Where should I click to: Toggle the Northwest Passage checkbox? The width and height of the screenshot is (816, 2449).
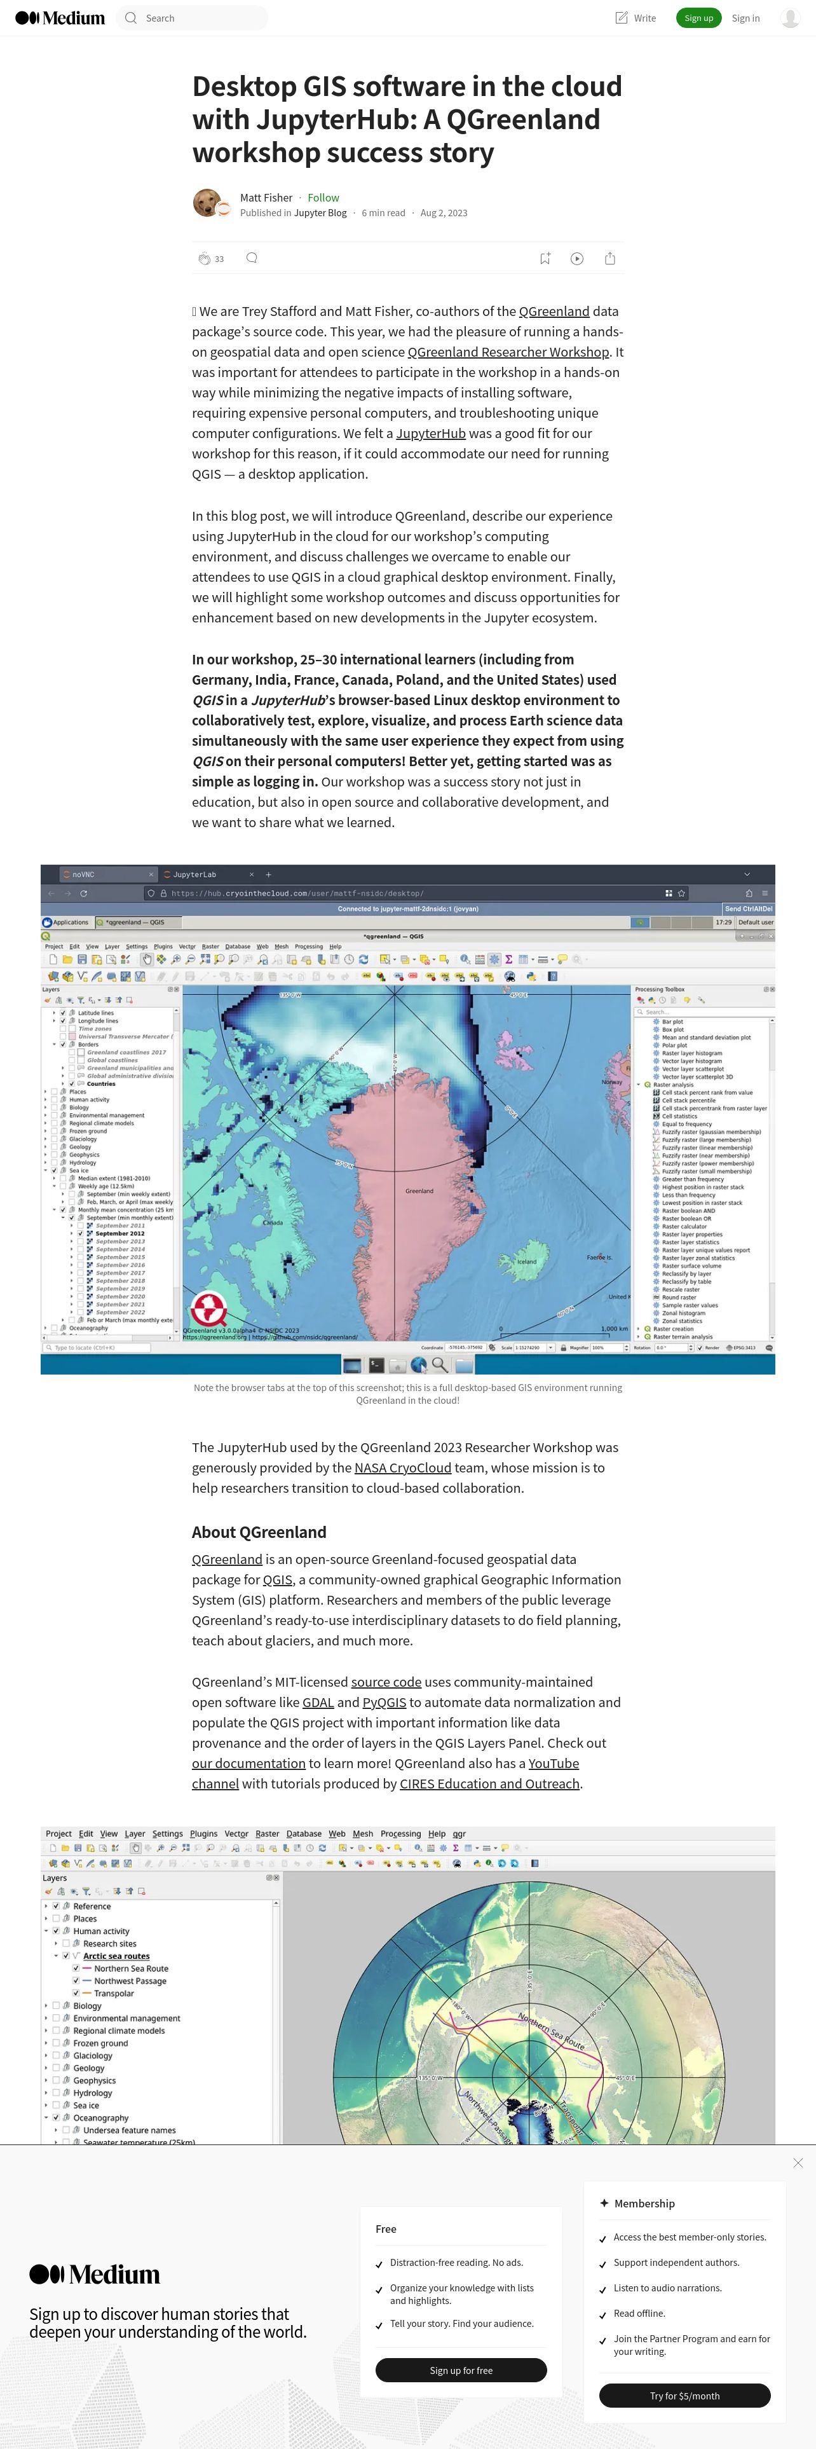(76, 1981)
